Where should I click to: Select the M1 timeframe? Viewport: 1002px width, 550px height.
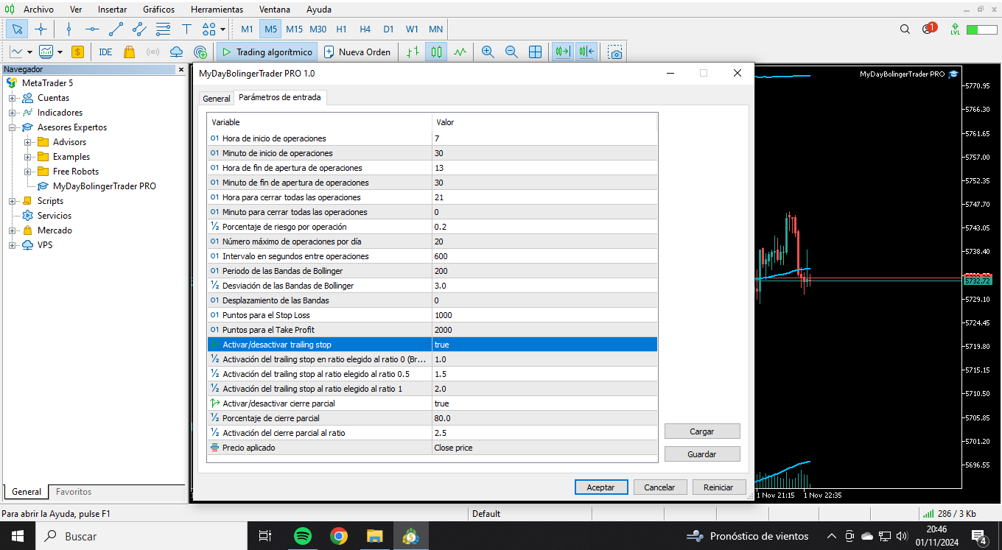(247, 29)
